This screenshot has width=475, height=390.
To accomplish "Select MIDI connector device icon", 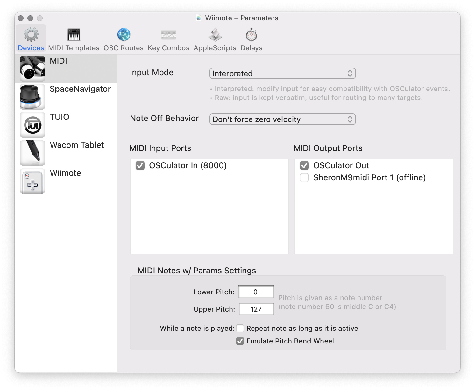I will pyautogui.click(x=32, y=69).
